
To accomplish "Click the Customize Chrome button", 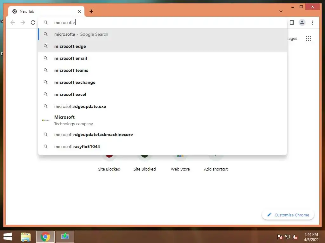I will (x=288, y=215).
